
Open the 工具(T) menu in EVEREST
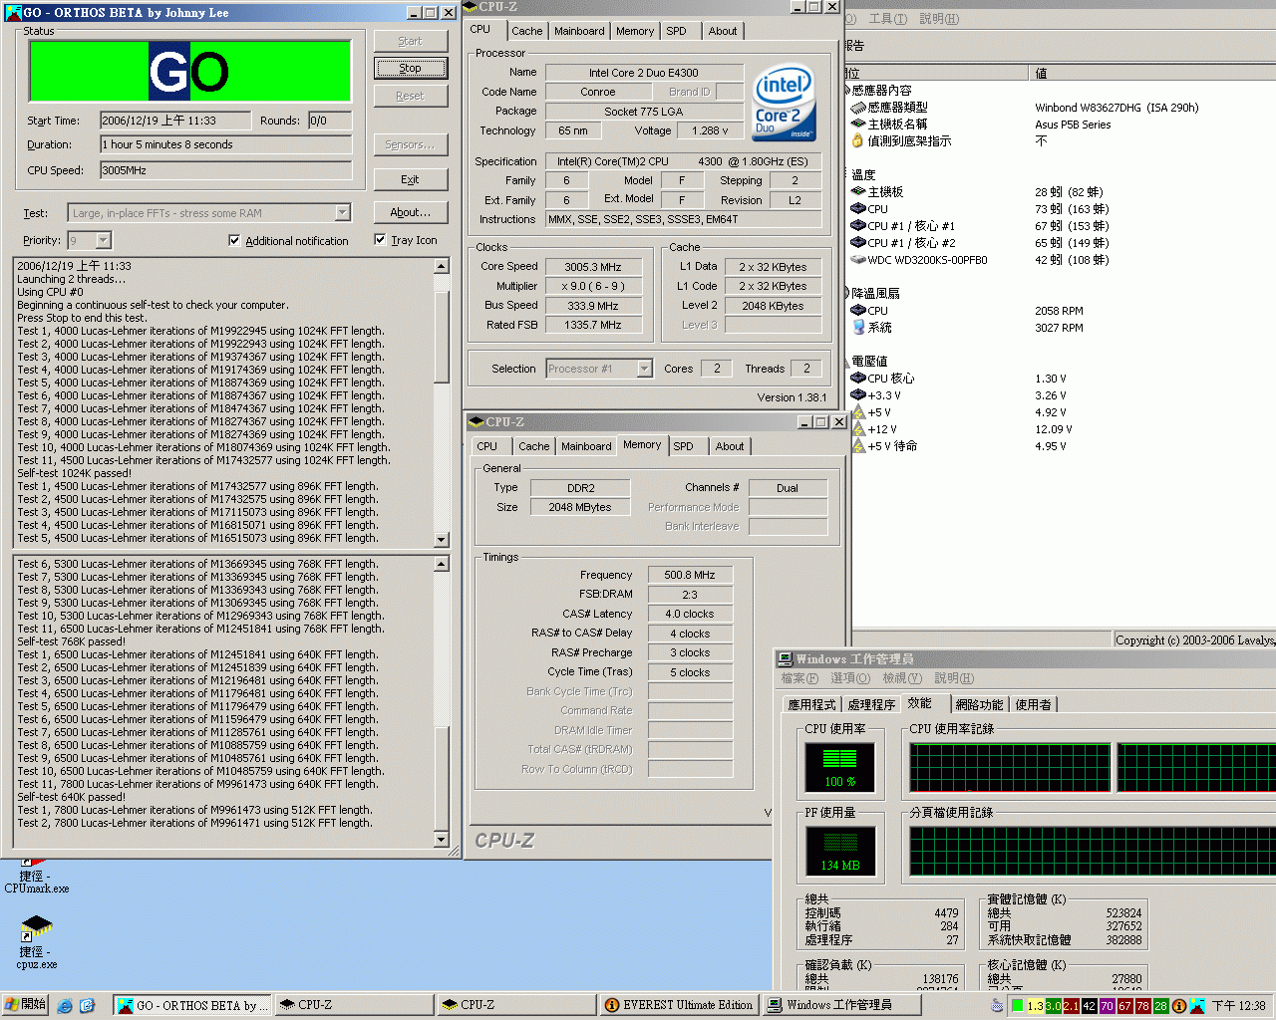tap(887, 19)
